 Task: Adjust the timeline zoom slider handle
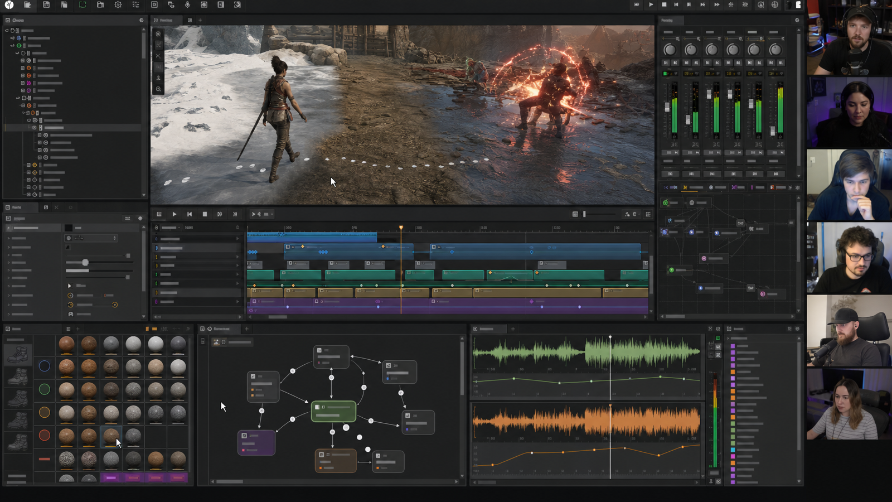(584, 214)
